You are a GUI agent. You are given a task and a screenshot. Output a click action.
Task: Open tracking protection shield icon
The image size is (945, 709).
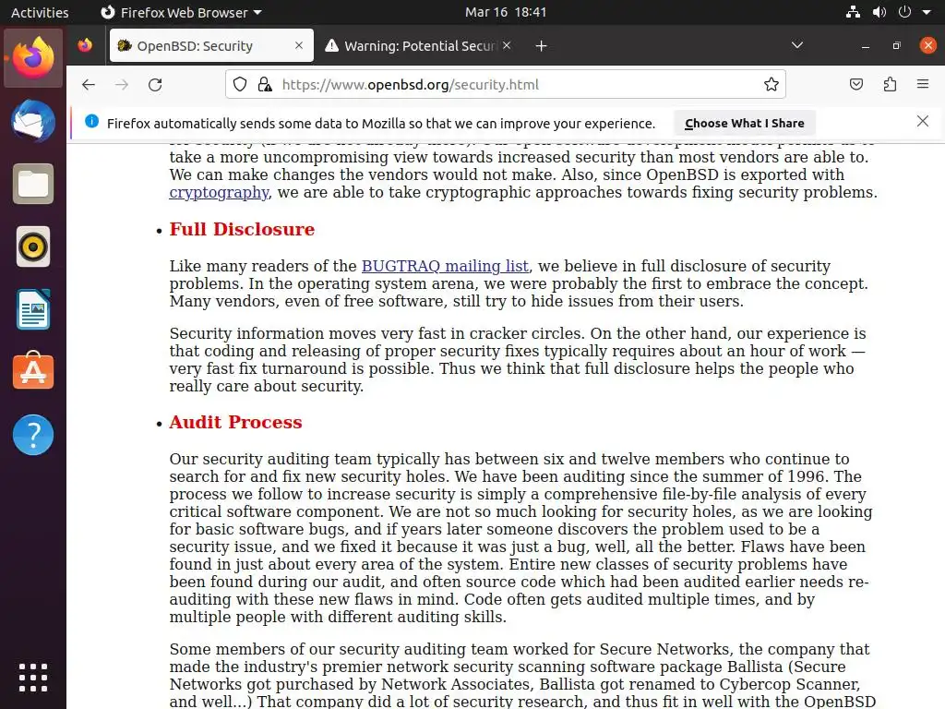(x=240, y=84)
